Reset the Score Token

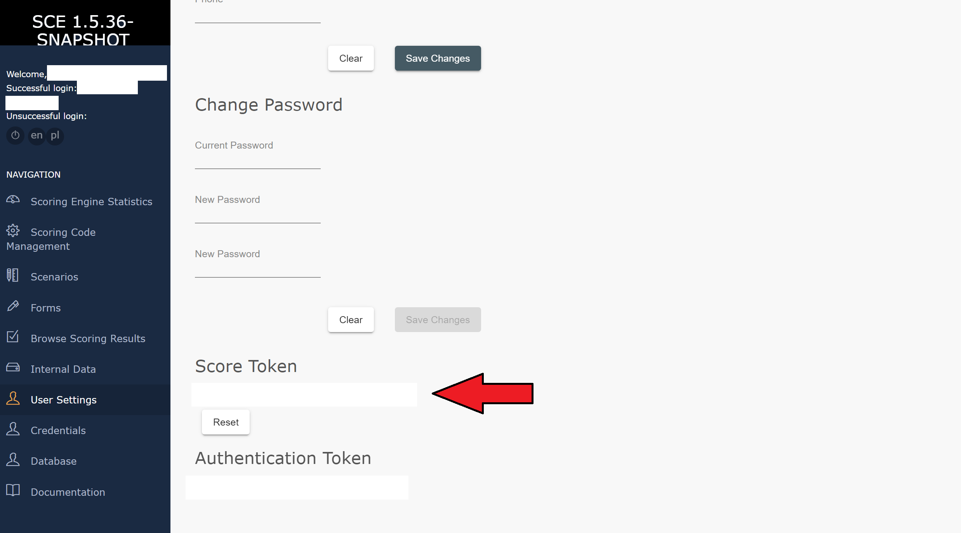coord(226,422)
